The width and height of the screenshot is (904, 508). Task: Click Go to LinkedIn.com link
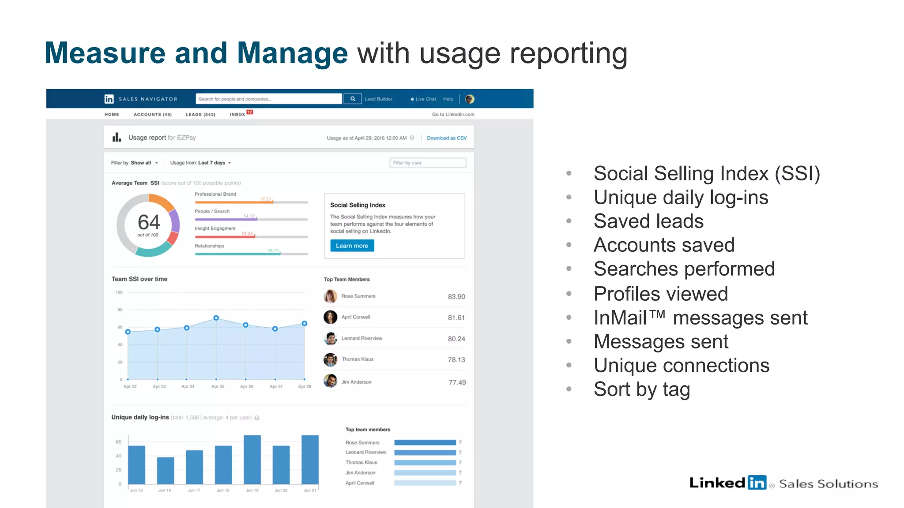453,115
